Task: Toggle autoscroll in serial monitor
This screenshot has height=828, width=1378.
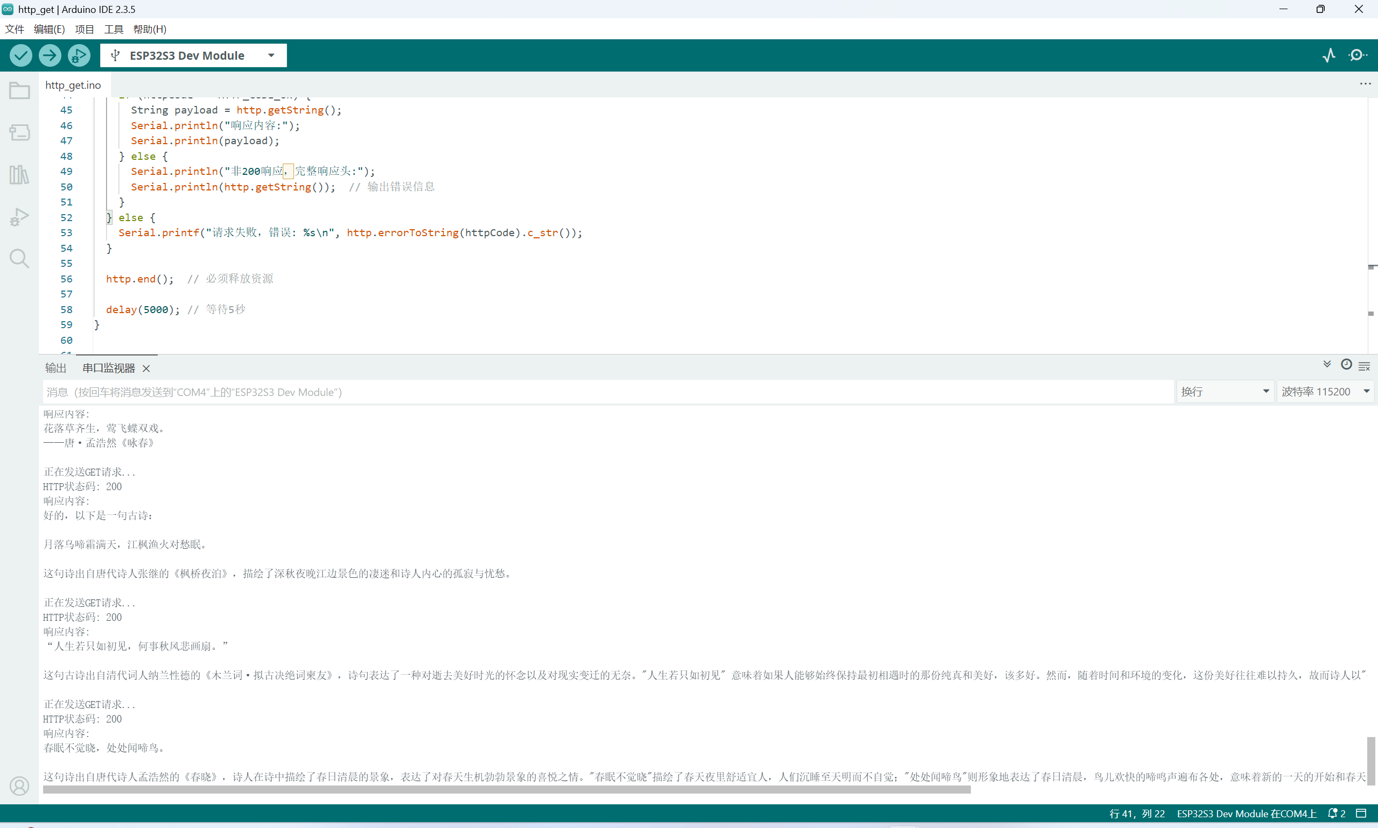Action: pyautogui.click(x=1327, y=364)
